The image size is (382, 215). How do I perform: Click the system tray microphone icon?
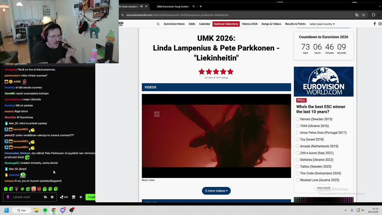pos(352,210)
